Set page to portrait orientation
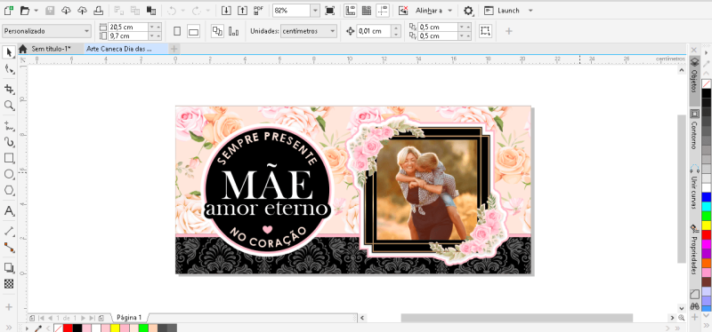Image resolution: width=712 pixels, height=332 pixels. point(177,31)
